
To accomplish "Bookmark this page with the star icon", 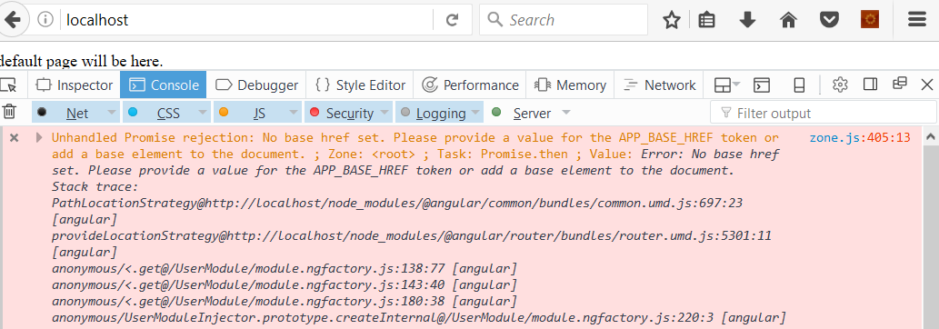I will coord(672,20).
